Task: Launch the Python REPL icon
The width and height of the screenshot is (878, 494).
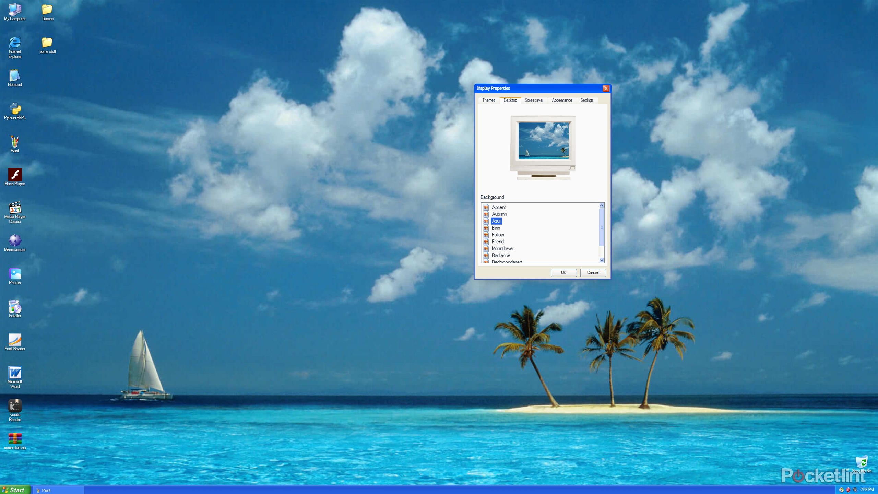Action: click(x=15, y=111)
